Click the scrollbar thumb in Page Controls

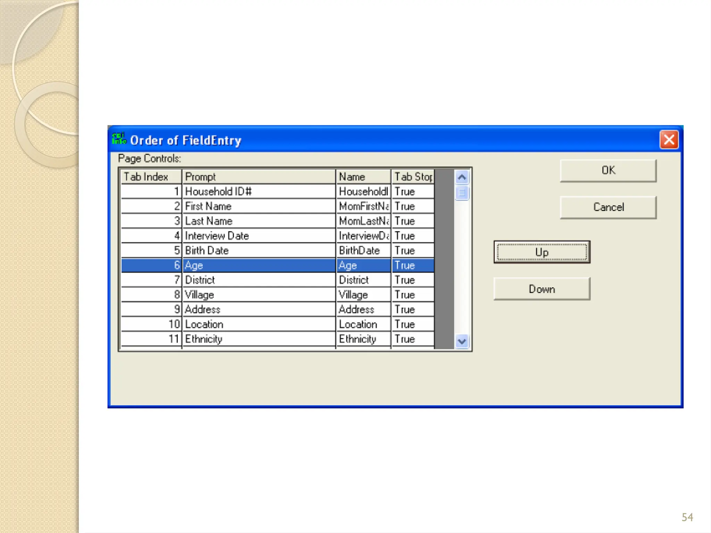[x=462, y=193]
